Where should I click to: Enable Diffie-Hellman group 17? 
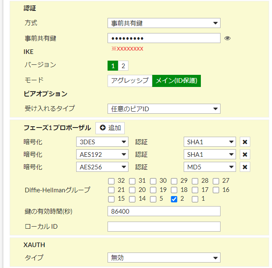(x=195, y=190)
